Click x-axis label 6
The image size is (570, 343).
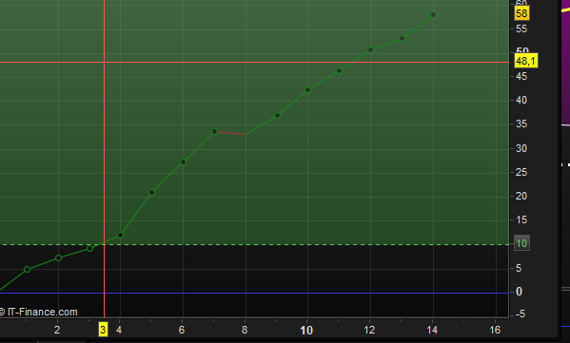pyautogui.click(x=182, y=330)
